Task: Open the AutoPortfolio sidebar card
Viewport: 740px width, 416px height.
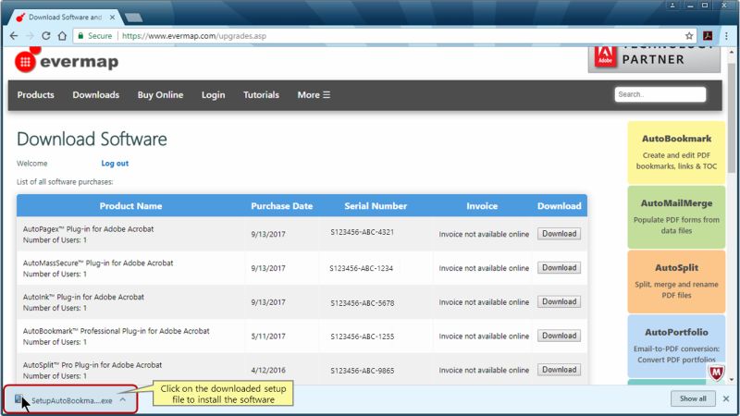Action: pos(676,346)
